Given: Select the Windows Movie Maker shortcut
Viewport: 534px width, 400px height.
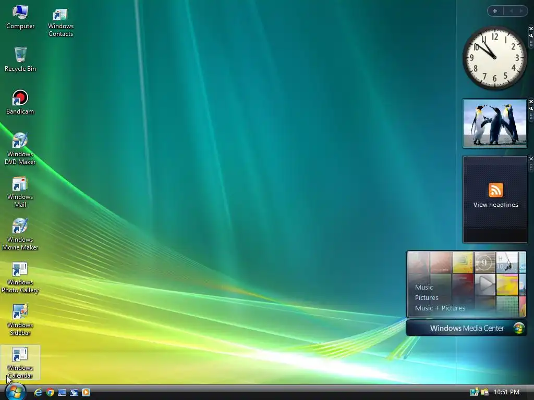Looking at the screenshot, I should point(20,234).
